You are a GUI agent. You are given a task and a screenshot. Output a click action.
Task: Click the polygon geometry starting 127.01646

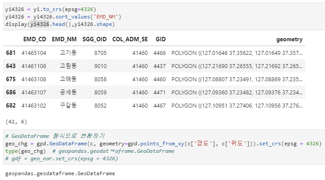[x=237, y=53]
